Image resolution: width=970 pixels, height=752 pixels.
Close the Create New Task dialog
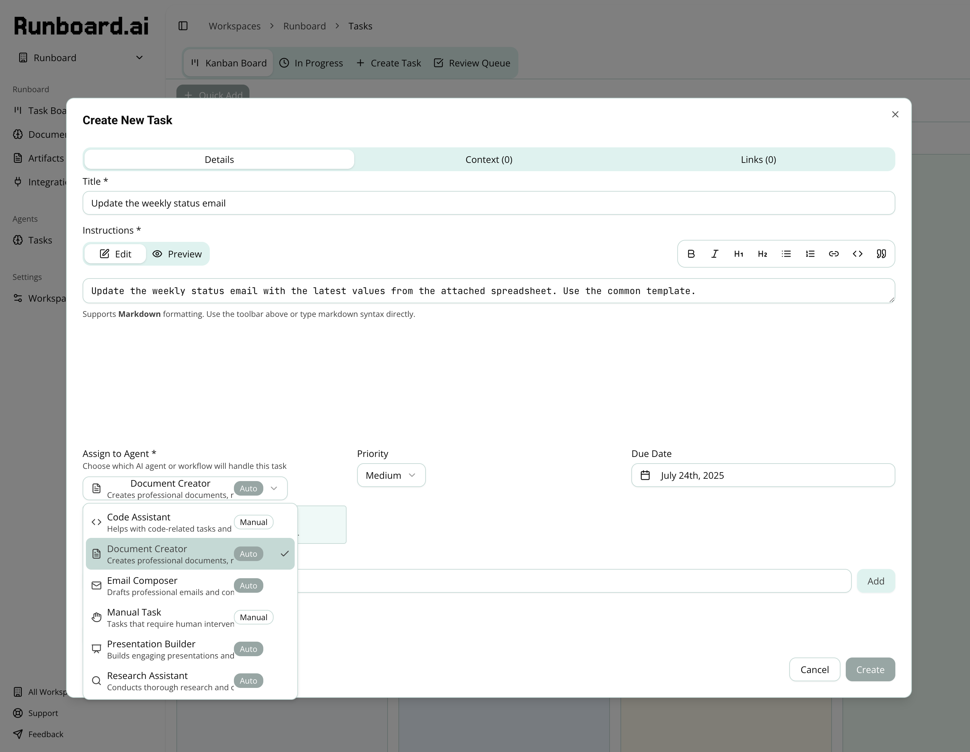(895, 115)
